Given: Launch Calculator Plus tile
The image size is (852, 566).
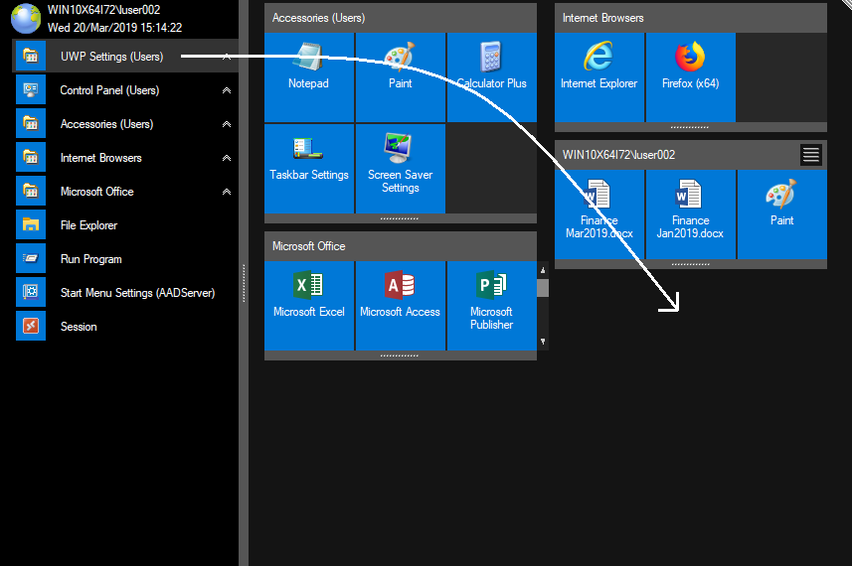Looking at the screenshot, I should coord(491,77).
